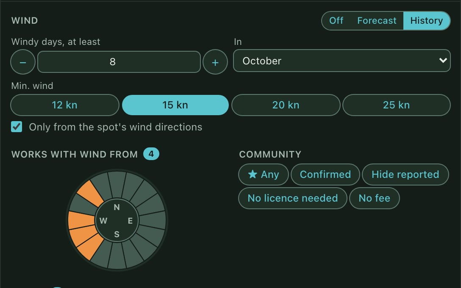Select 25 kn minimum wind
The width and height of the screenshot is (461, 288).
point(396,105)
